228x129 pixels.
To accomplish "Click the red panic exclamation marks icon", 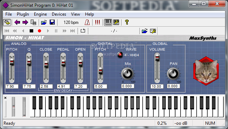I will coord(98,22).
